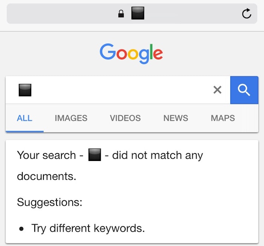Screen dimensions: 264x246
Task: Click the Google logo
Action: pos(131,53)
